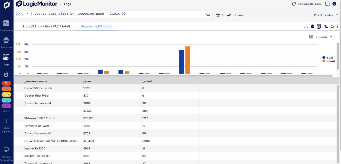Toggle the count series in chart legend

(329, 61)
